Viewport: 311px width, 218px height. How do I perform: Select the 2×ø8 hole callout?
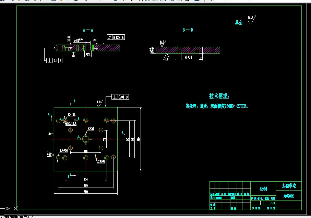tap(101, 161)
